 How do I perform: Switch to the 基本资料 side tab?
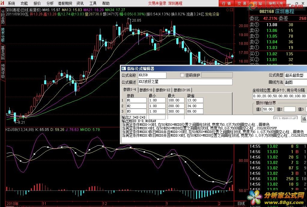tap(3, 53)
